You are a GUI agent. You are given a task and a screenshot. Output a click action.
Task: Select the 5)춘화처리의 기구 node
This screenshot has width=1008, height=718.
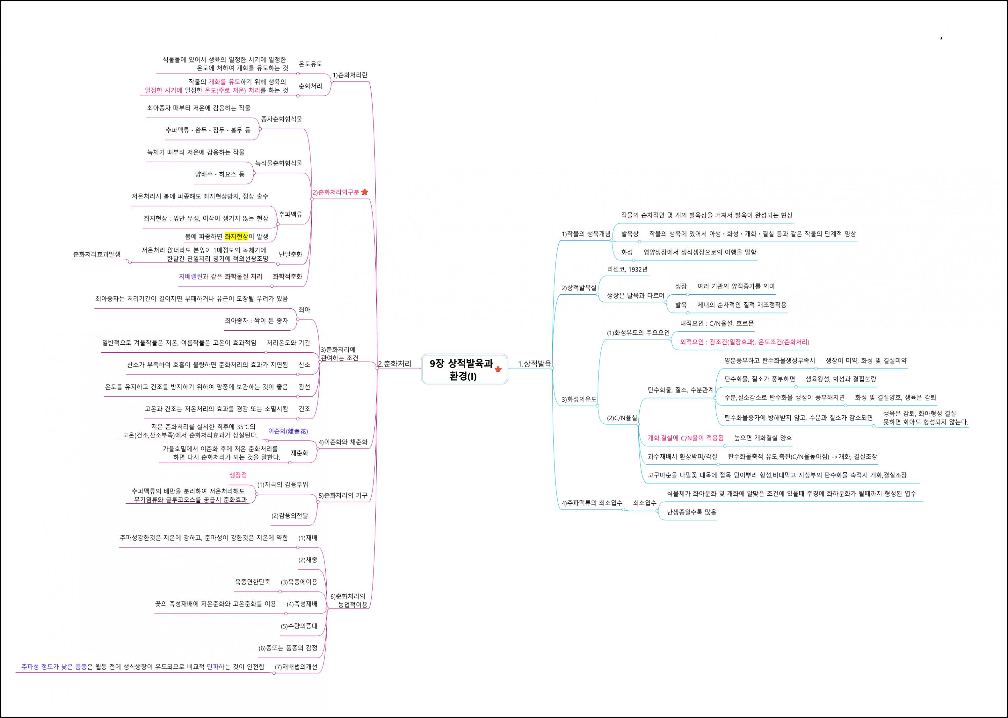click(343, 495)
